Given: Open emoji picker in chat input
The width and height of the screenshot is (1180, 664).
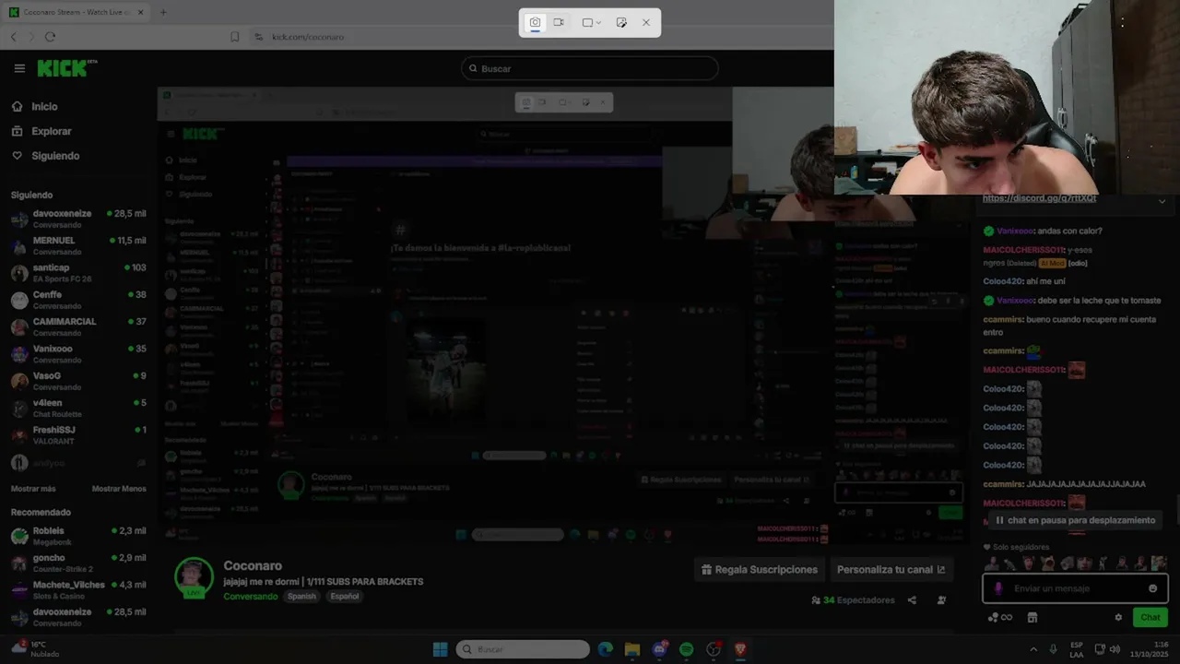Looking at the screenshot, I should click(x=1152, y=588).
